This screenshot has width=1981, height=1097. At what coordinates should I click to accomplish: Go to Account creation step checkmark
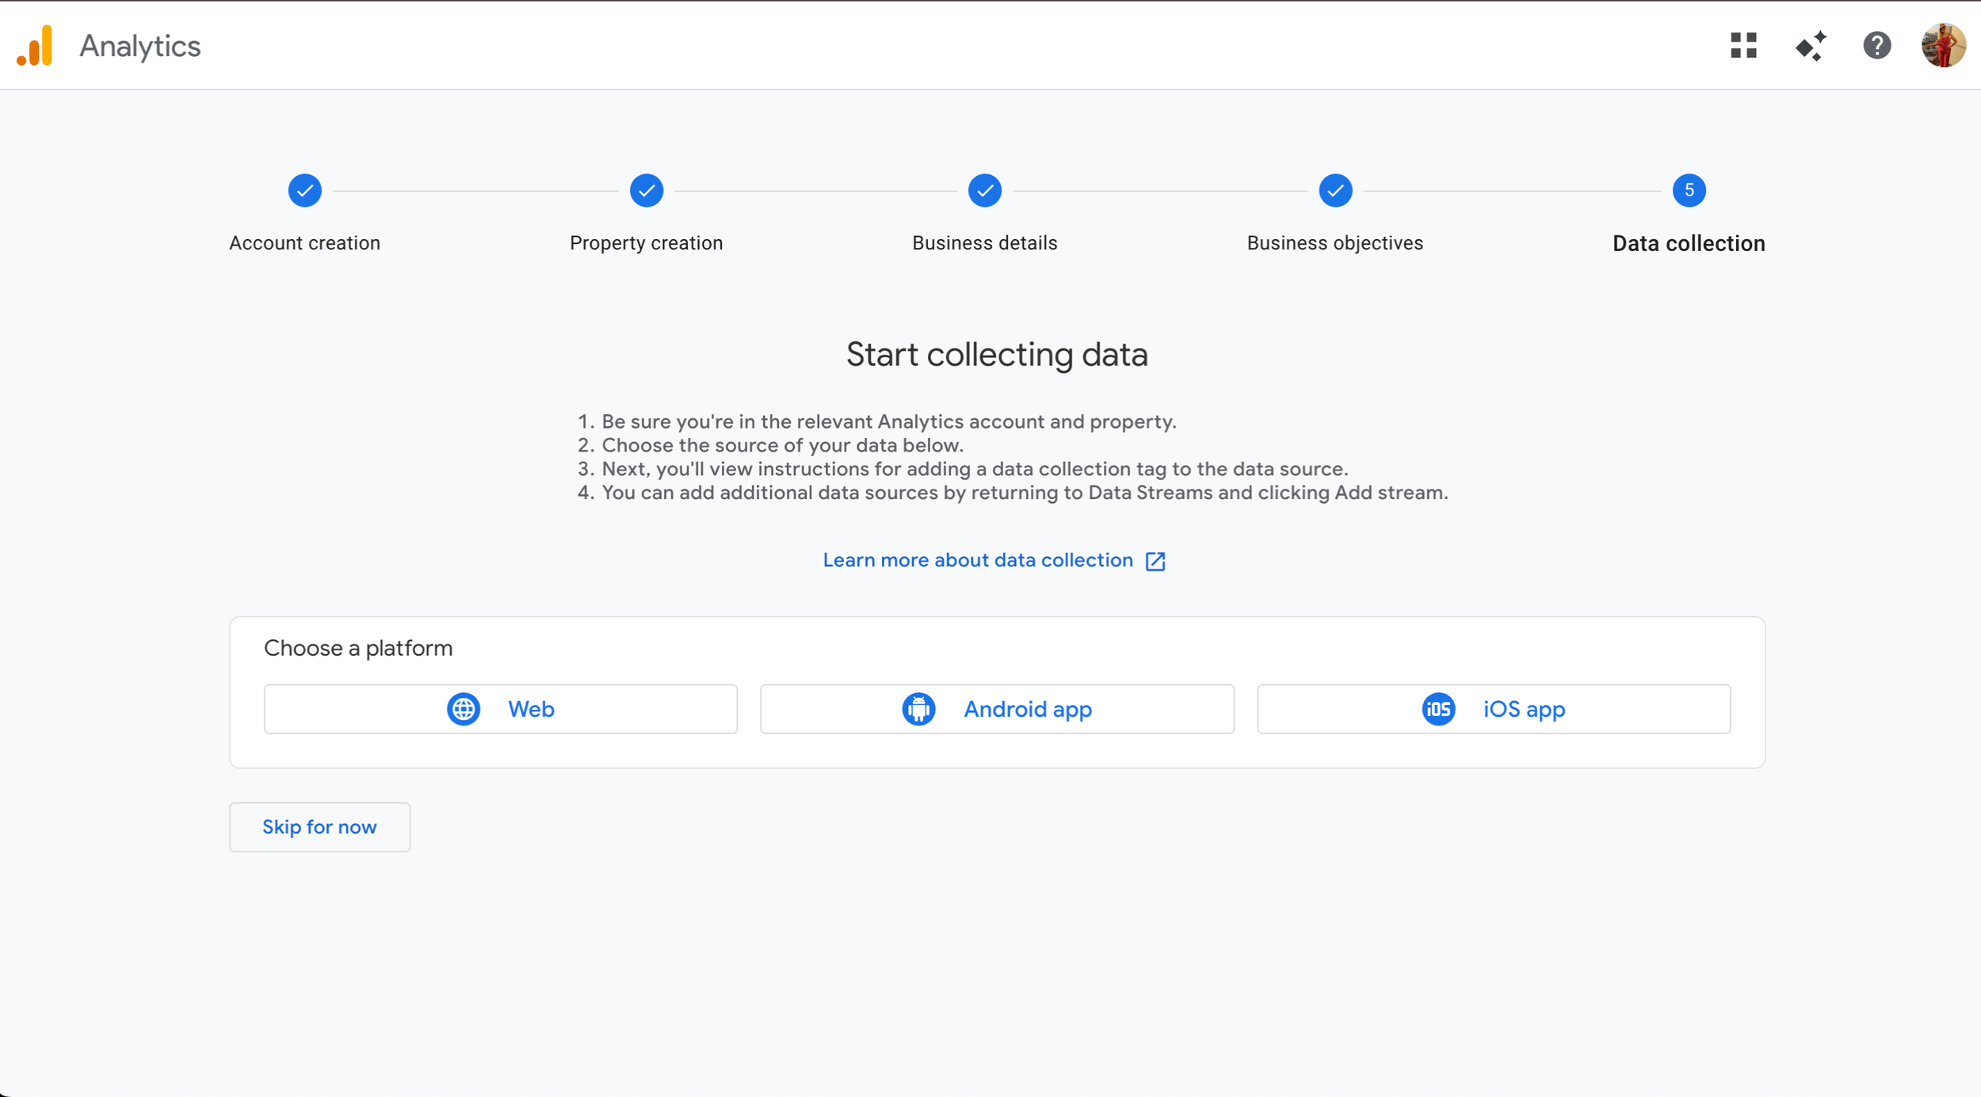pos(305,191)
